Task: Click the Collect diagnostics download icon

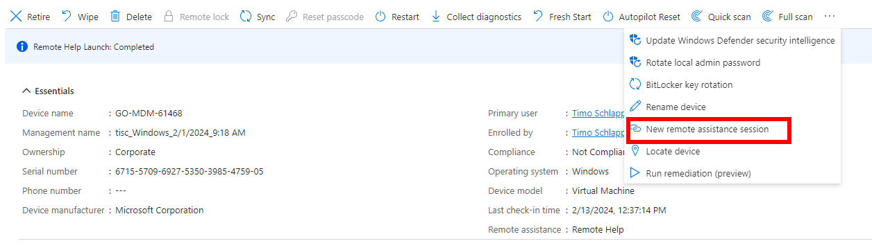Action: click(436, 16)
